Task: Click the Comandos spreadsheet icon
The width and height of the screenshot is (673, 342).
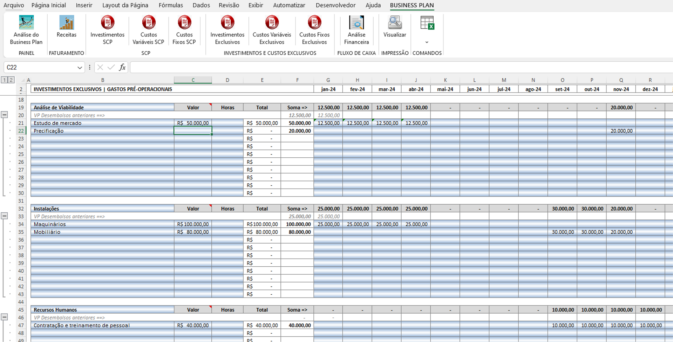Action: [427, 23]
